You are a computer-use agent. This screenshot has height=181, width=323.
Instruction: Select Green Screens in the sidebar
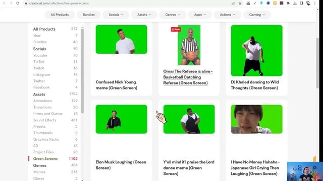(x=45, y=159)
